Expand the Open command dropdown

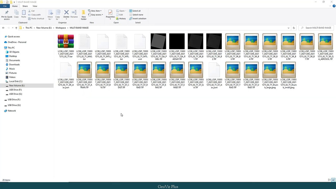[x=126, y=11]
